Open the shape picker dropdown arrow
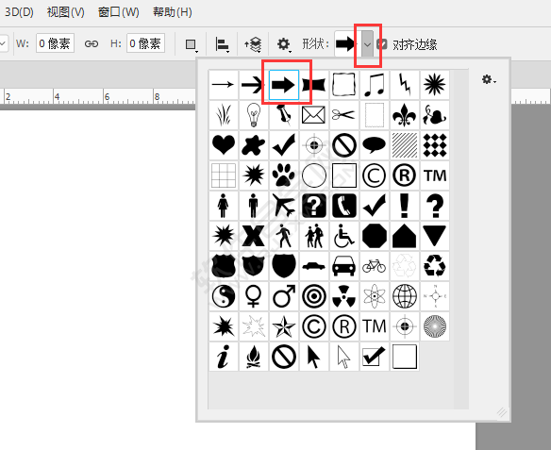 coord(368,44)
